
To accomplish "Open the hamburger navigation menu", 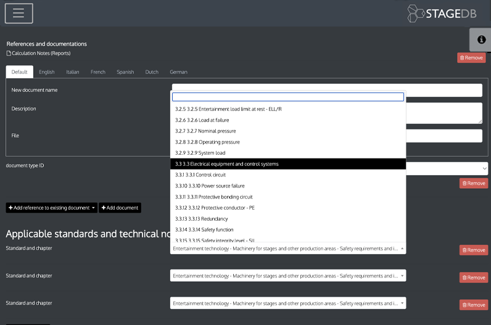I will click(x=19, y=14).
